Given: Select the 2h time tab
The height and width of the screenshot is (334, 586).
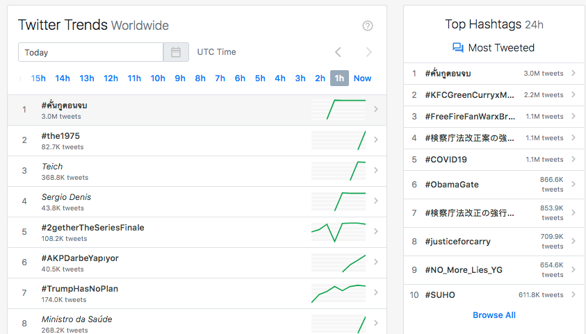Looking at the screenshot, I should (x=320, y=78).
